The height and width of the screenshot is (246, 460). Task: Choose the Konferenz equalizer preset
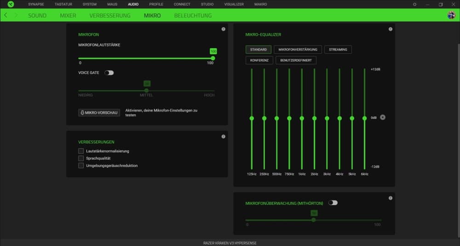[259, 60]
